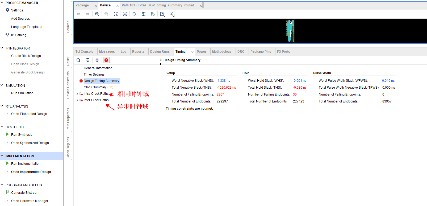Click the Generate Bitstream icon
The width and height of the screenshot is (427, 206).
(7, 192)
